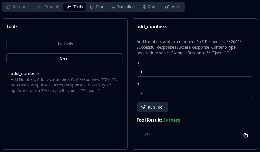Click the label b above second input
Screen dimensions: 260x152
click(x=138, y=84)
